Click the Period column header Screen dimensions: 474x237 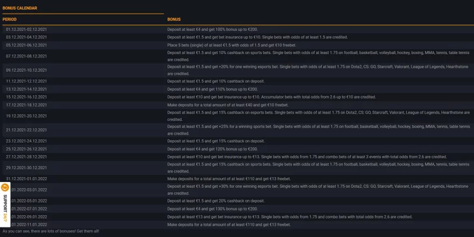(x=10, y=19)
